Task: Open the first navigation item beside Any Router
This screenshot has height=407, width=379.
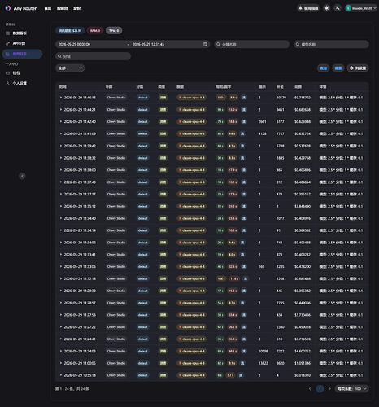Action: coord(48,8)
